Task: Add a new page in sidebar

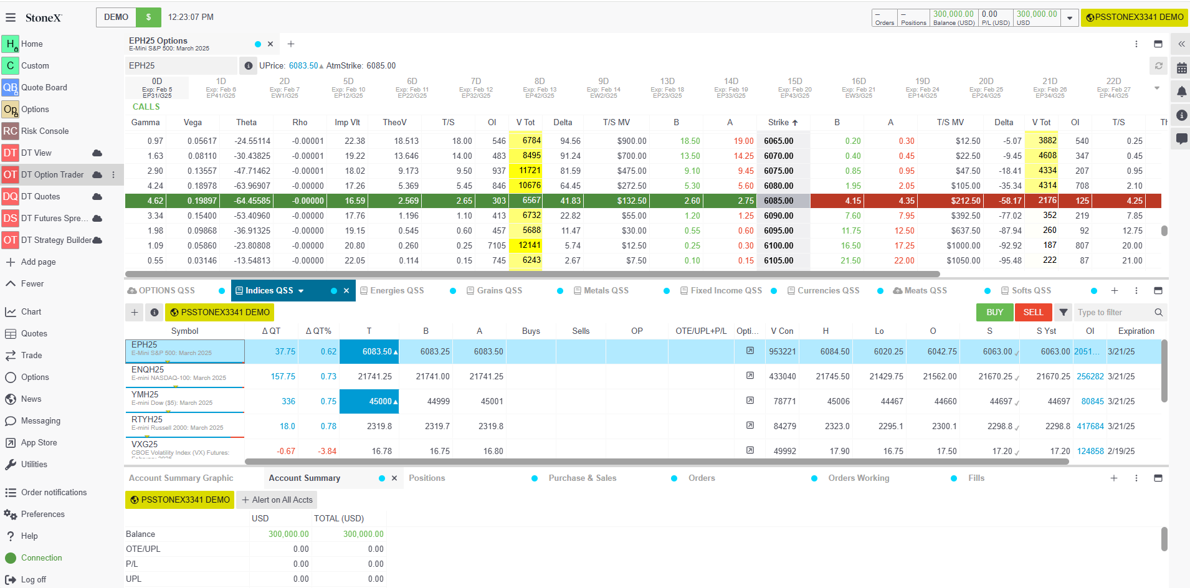Action: tap(31, 262)
